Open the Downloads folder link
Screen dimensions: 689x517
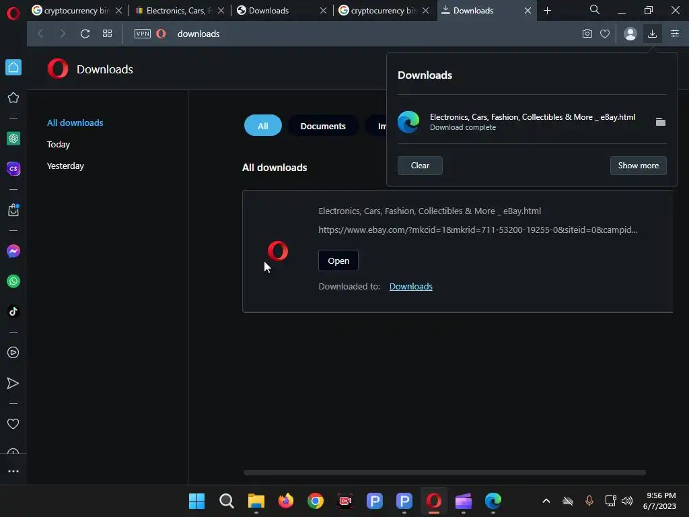[x=411, y=287]
